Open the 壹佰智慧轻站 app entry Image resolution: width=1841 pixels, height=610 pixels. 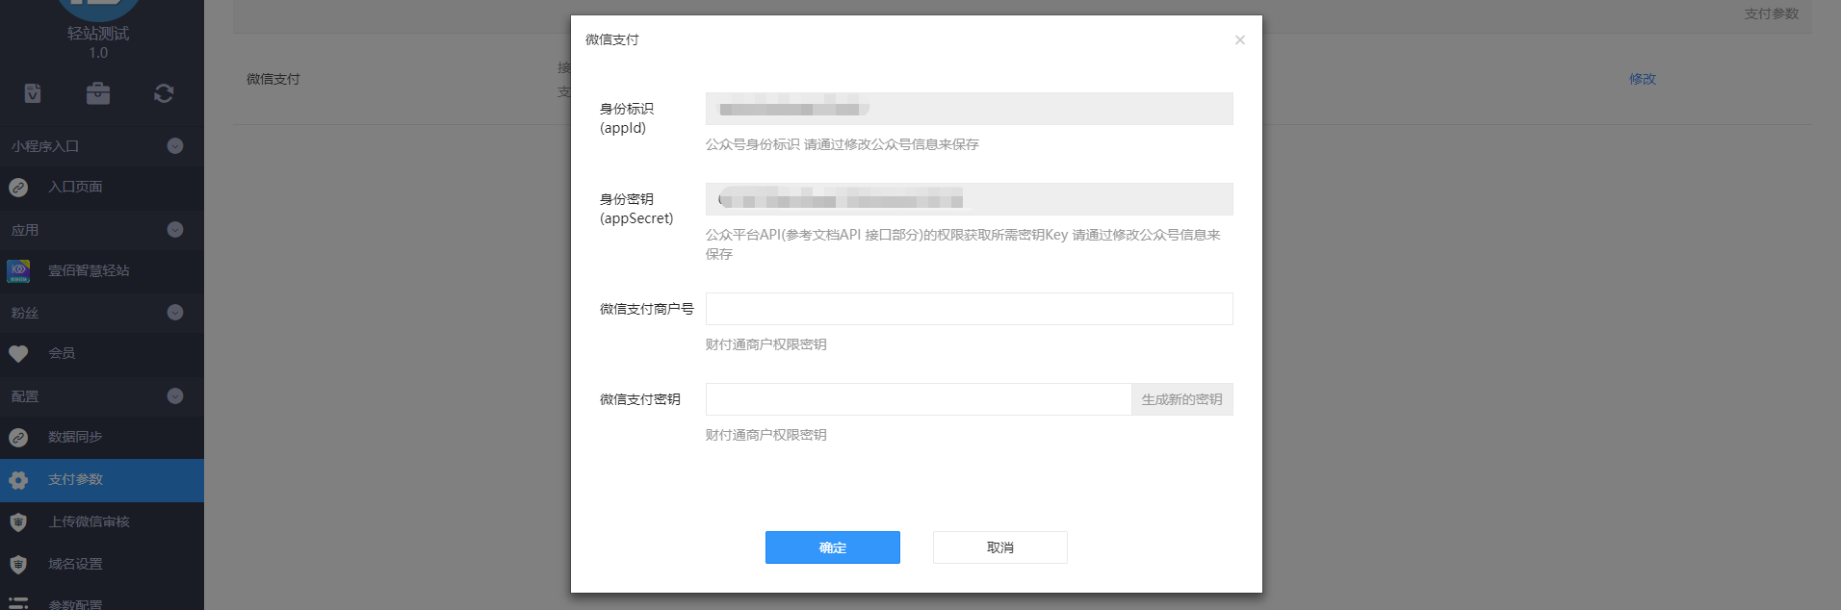[102, 271]
